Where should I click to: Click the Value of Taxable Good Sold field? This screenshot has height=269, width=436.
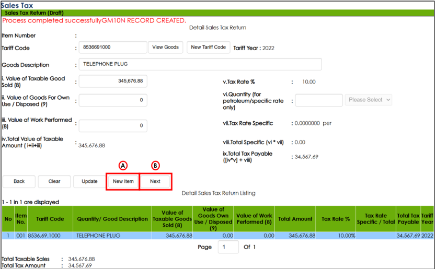(x=113, y=81)
